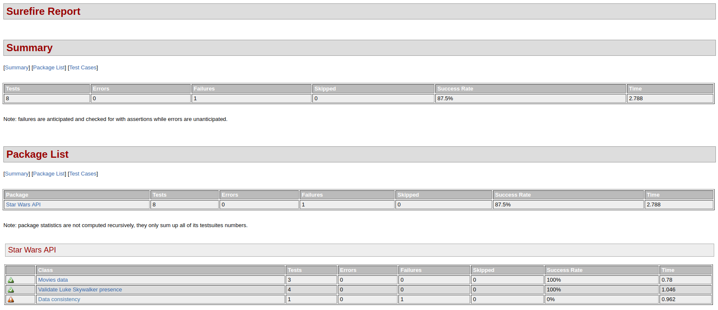Click the Tests count 3 in Movies data row
This screenshot has width=718, height=310.
[x=289, y=280]
